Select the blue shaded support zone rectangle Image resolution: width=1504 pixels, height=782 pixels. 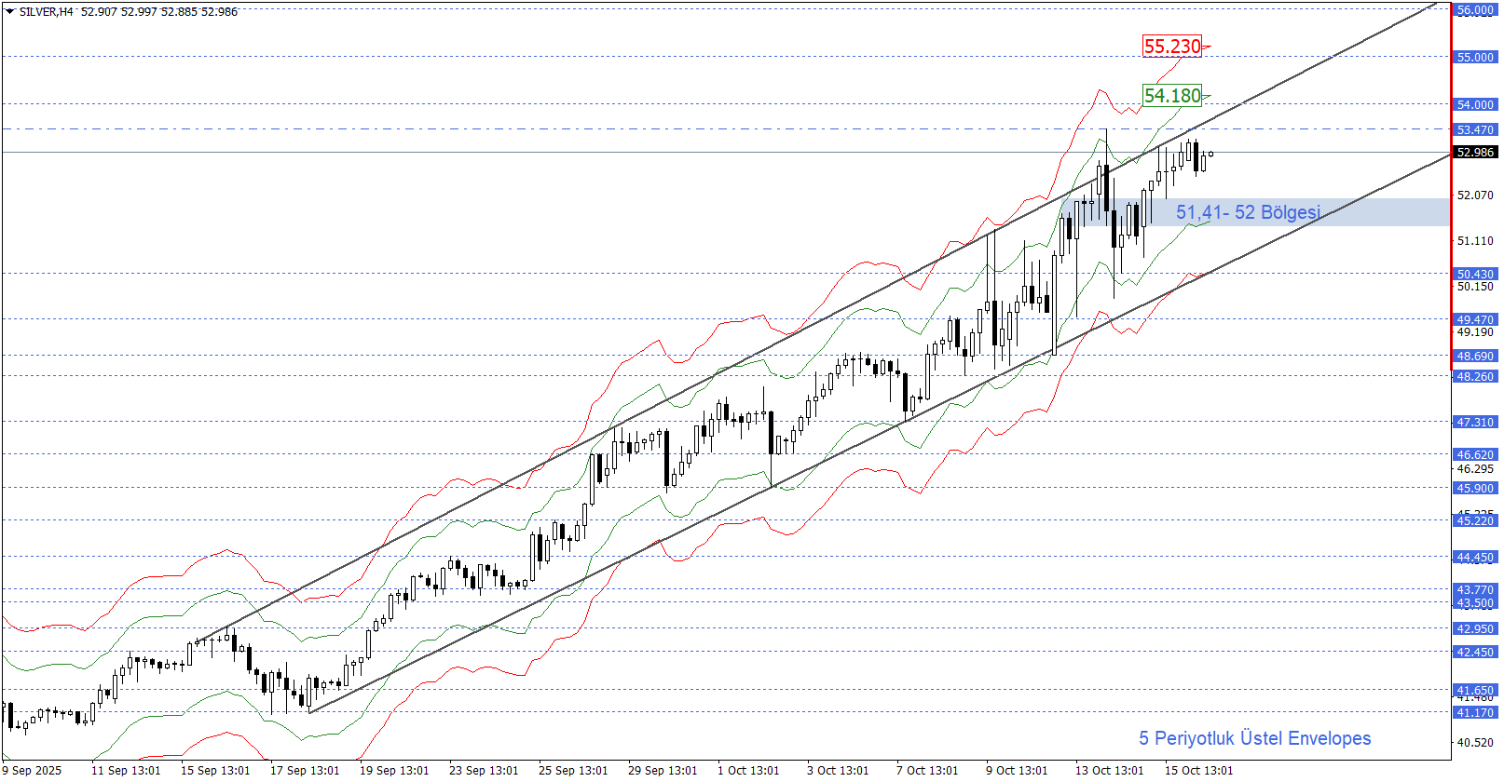click(1379, 212)
